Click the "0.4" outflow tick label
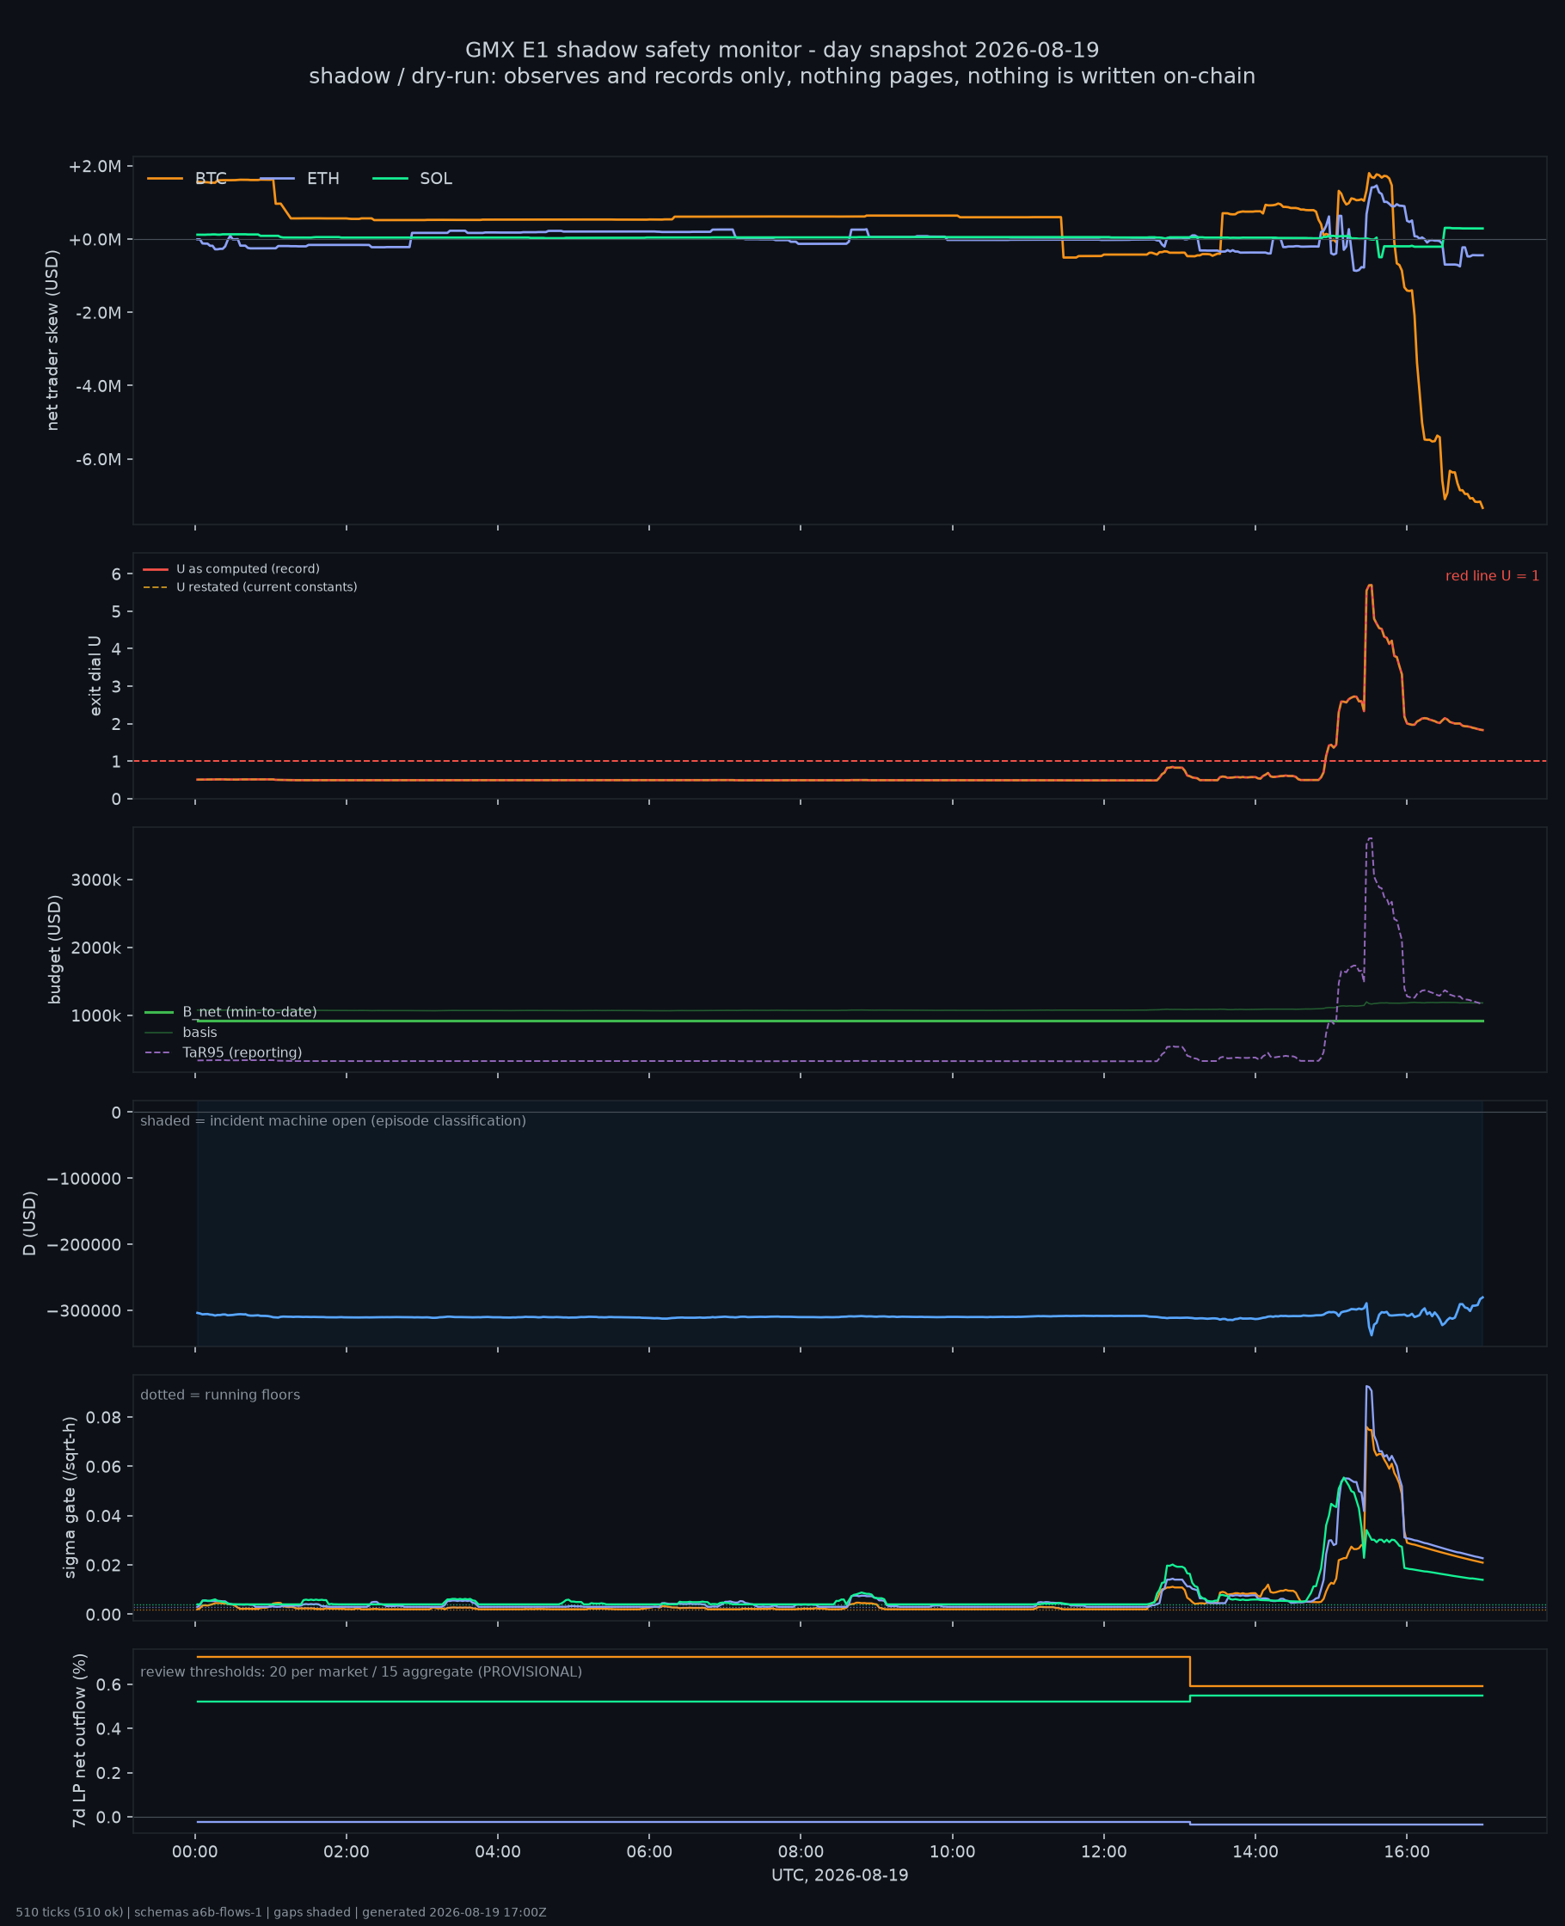Viewport: 1565px width, 1926px height. [x=110, y=1728]
